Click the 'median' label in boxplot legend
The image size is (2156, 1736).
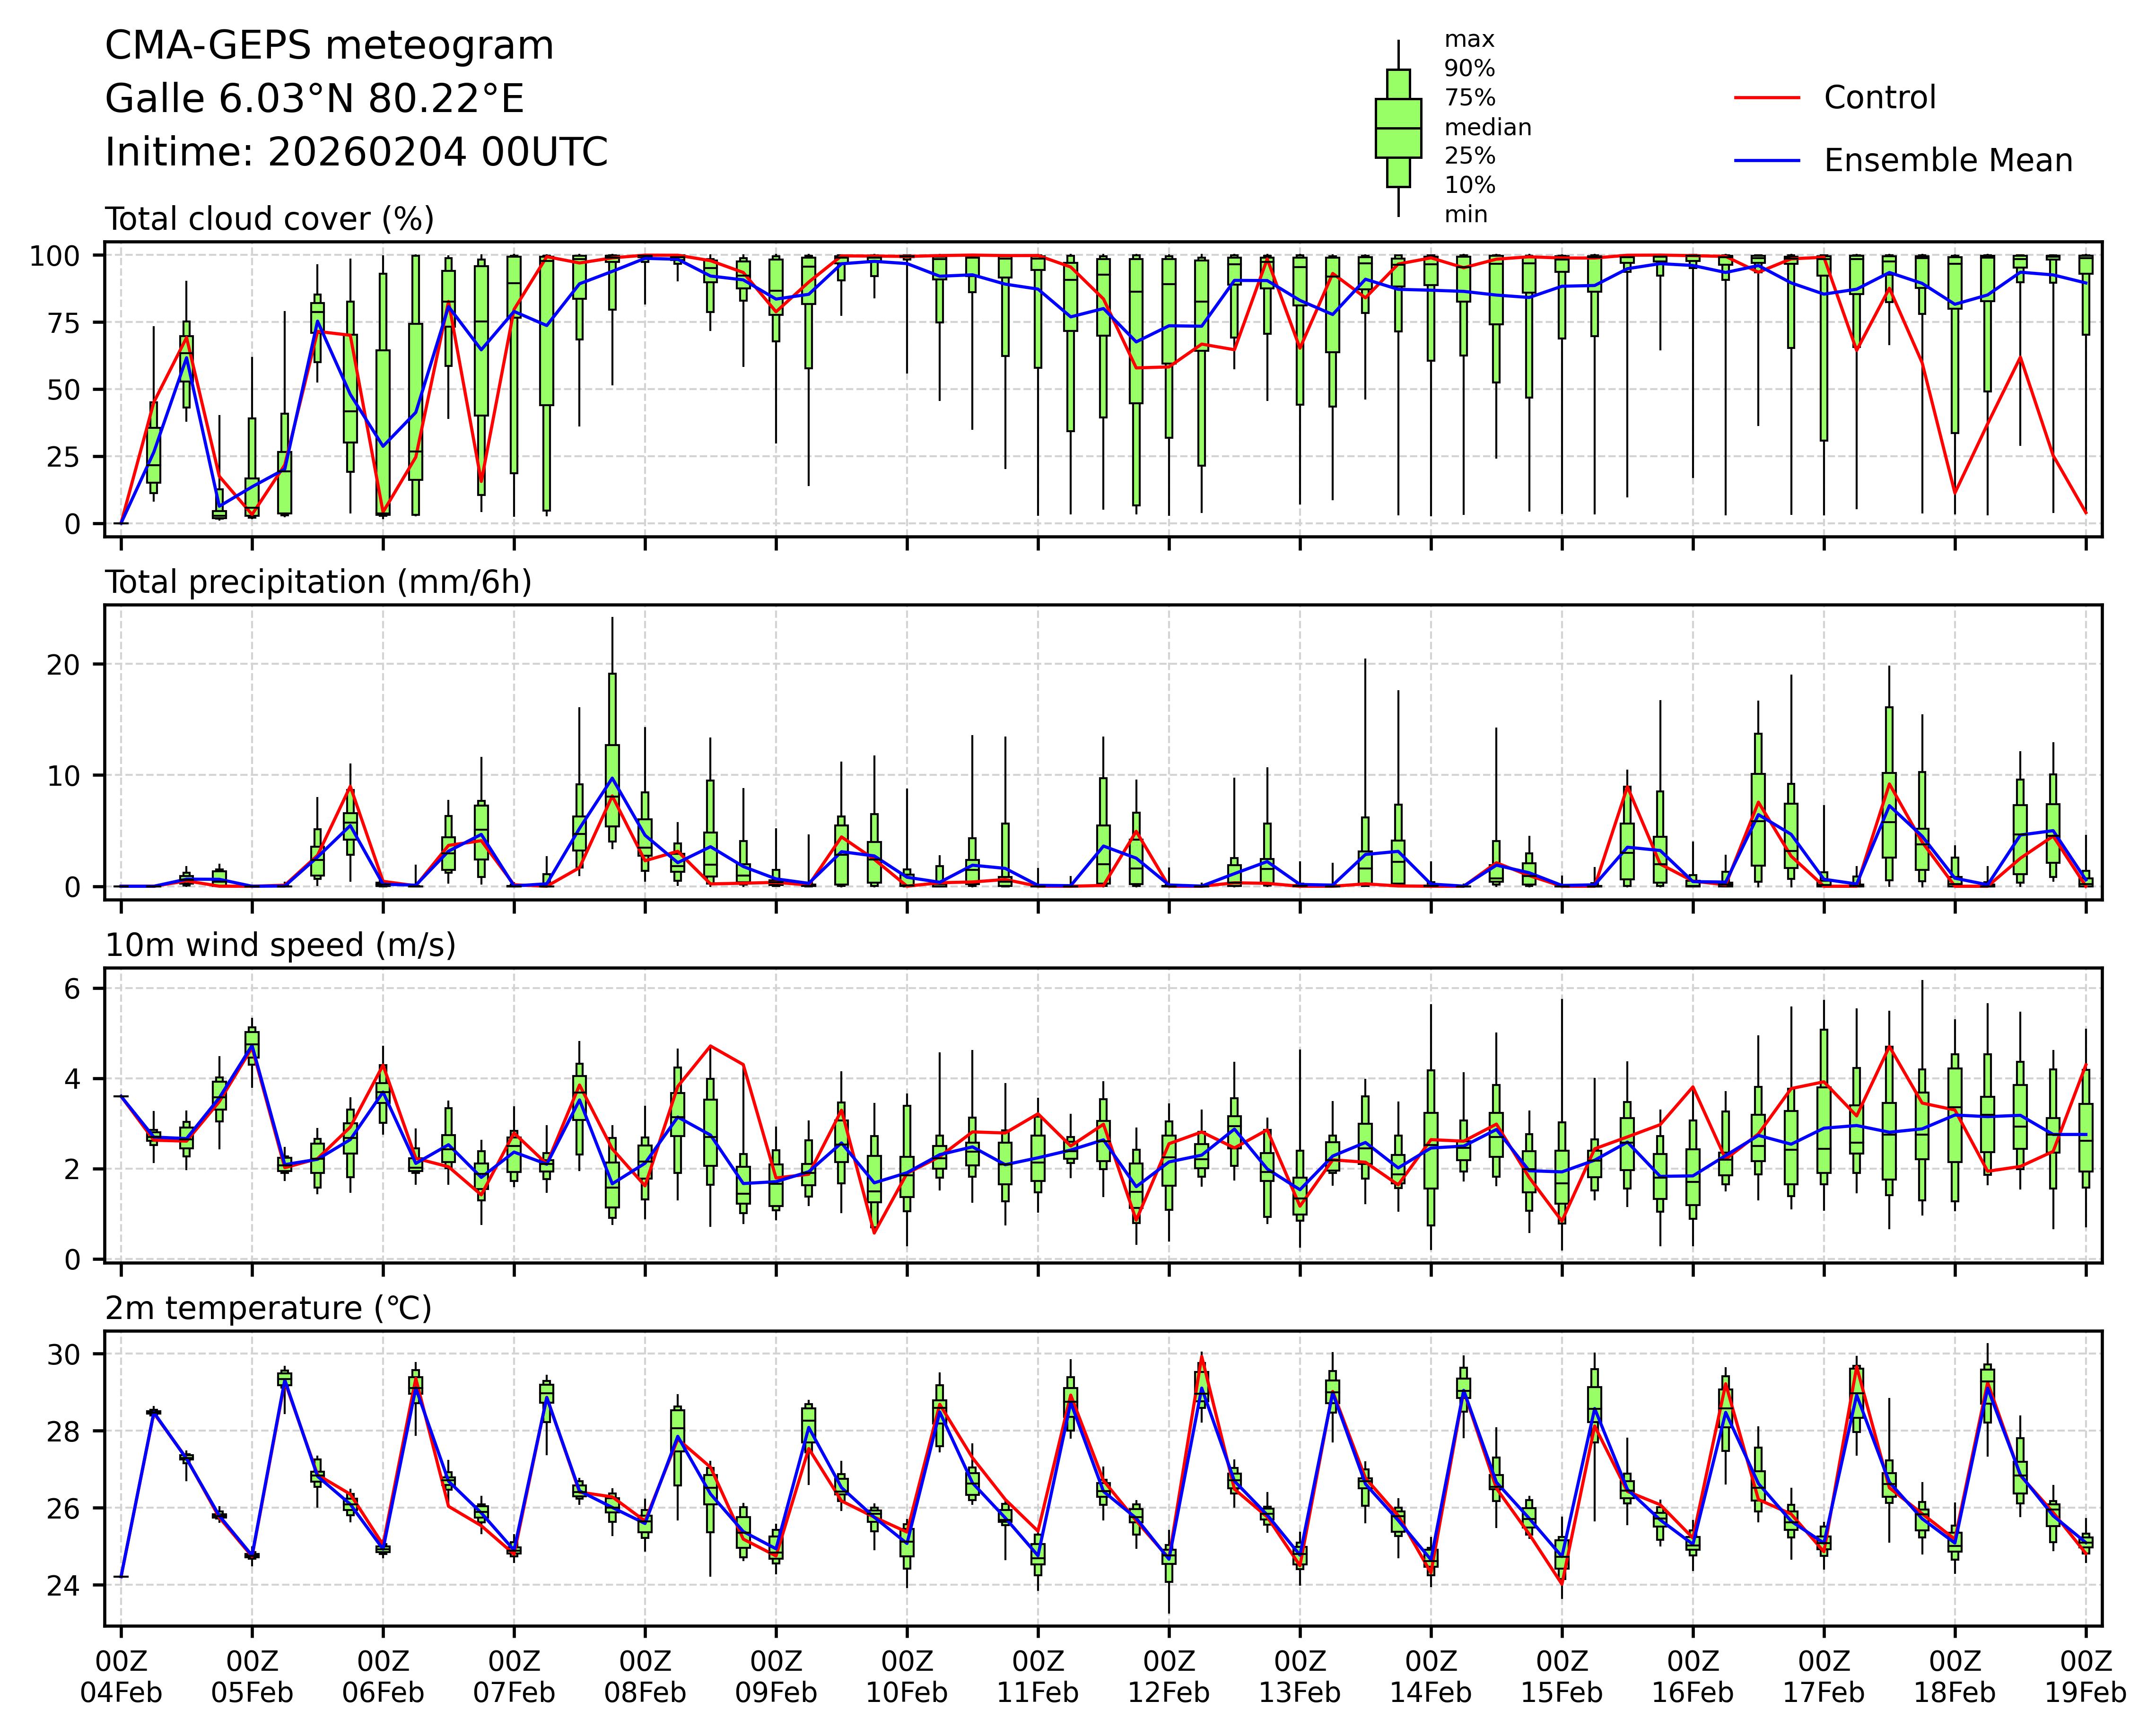point(1487,127)
